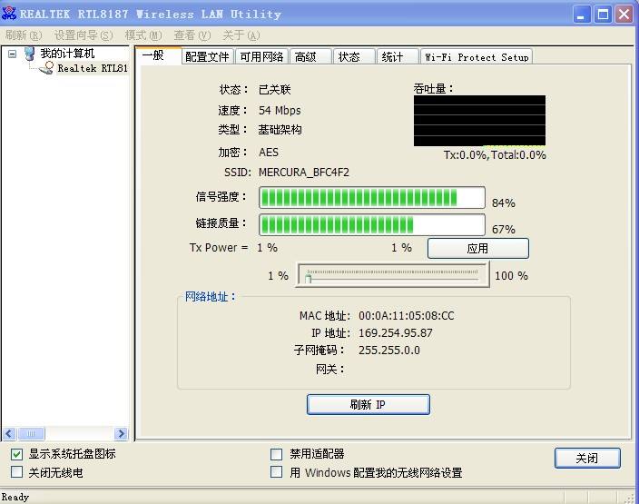Click the 应用 button
This screenshot has height=504, width=639.
pyautogui.click(x=478, y=248)
